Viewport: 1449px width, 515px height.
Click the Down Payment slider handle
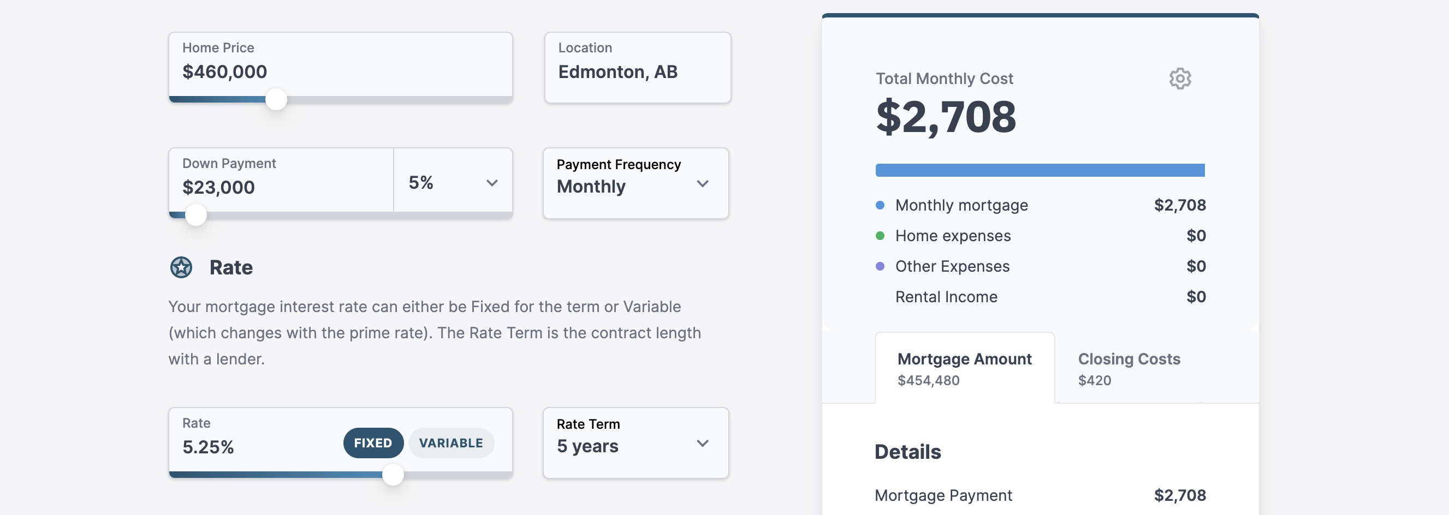click(x=196, y=215)
